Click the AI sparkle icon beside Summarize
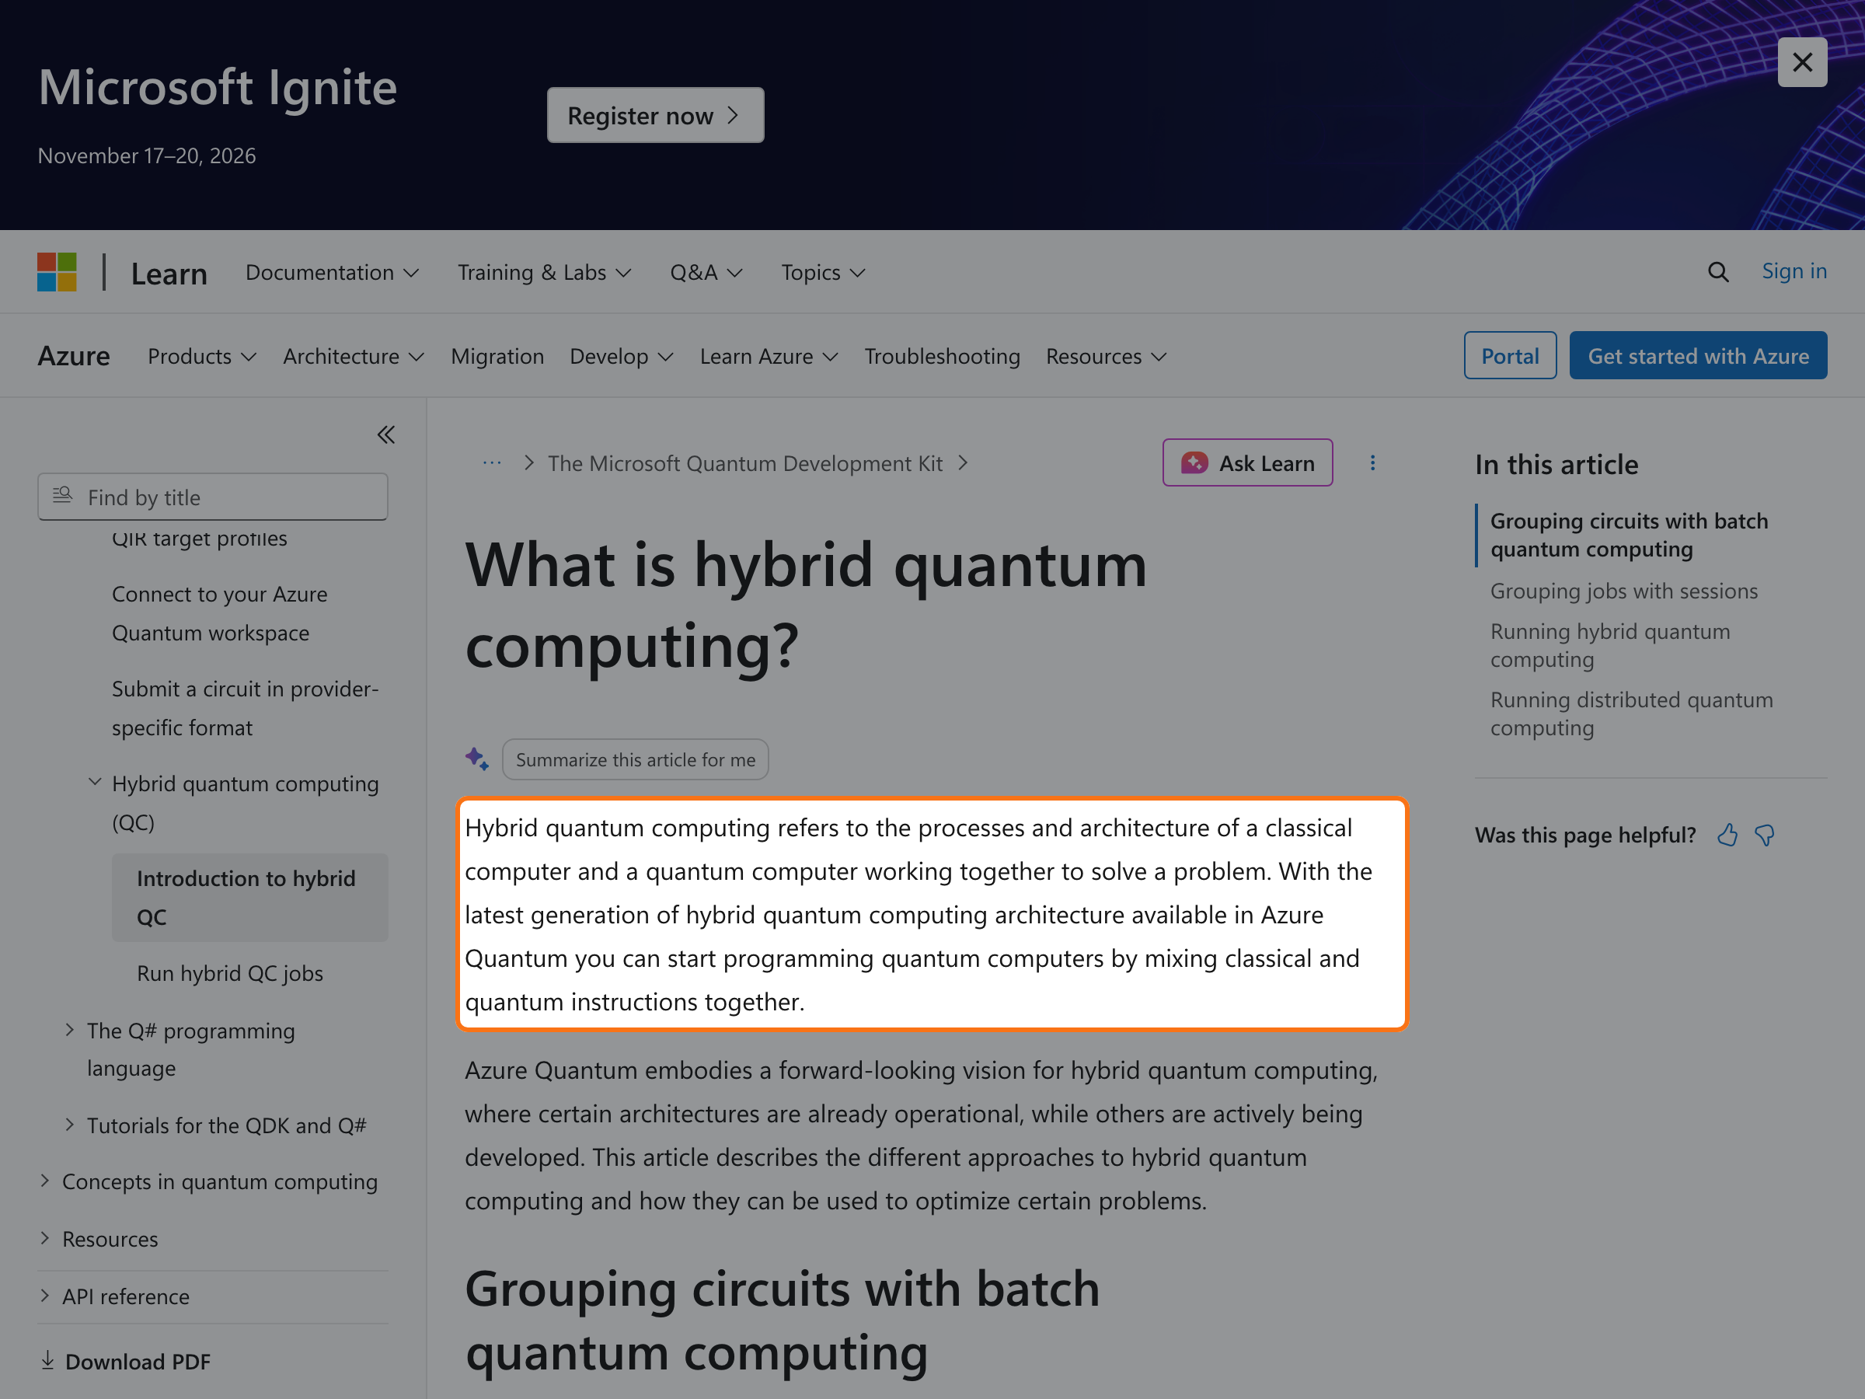1865x1399 pixels. tap(477, 759)
